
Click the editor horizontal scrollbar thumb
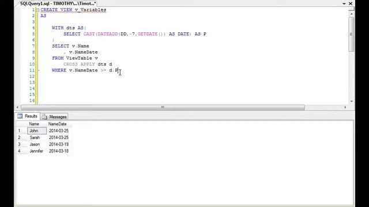pos(163,108)
